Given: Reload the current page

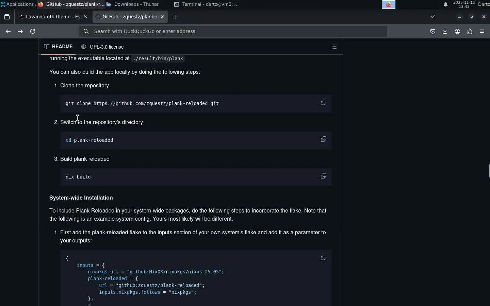Looking at the screenshot, I should [33, 31].
